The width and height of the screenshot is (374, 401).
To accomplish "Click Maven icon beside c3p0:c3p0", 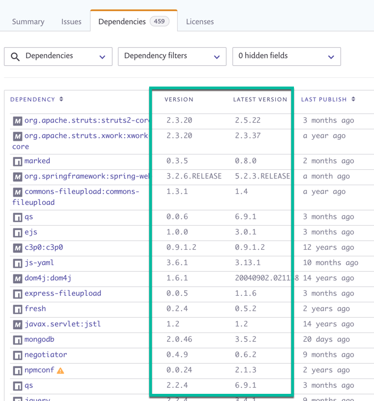I will tap(18, 248).
